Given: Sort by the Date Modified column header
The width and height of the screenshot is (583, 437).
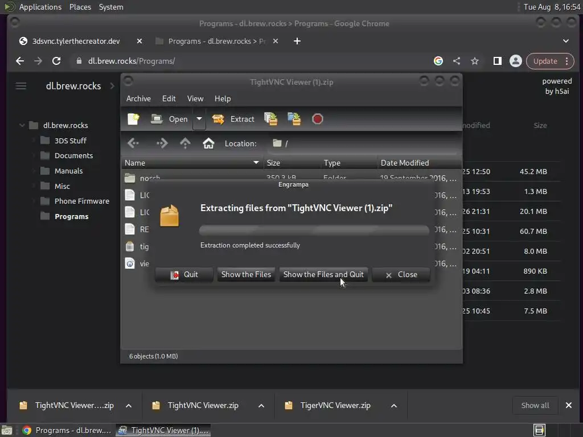Looking at the screenshot, I should (x=420, y=163).
